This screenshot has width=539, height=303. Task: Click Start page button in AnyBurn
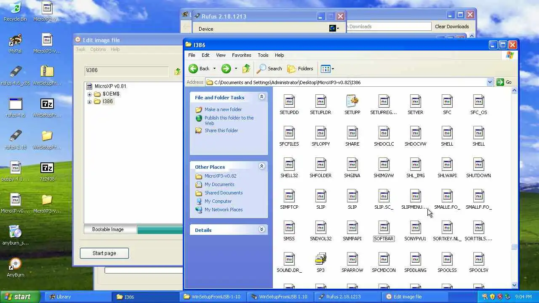[104, 253]
